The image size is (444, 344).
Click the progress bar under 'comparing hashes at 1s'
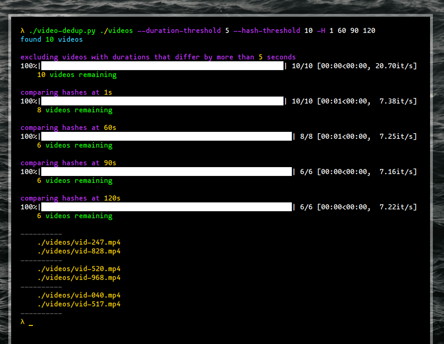coord(160,101)
